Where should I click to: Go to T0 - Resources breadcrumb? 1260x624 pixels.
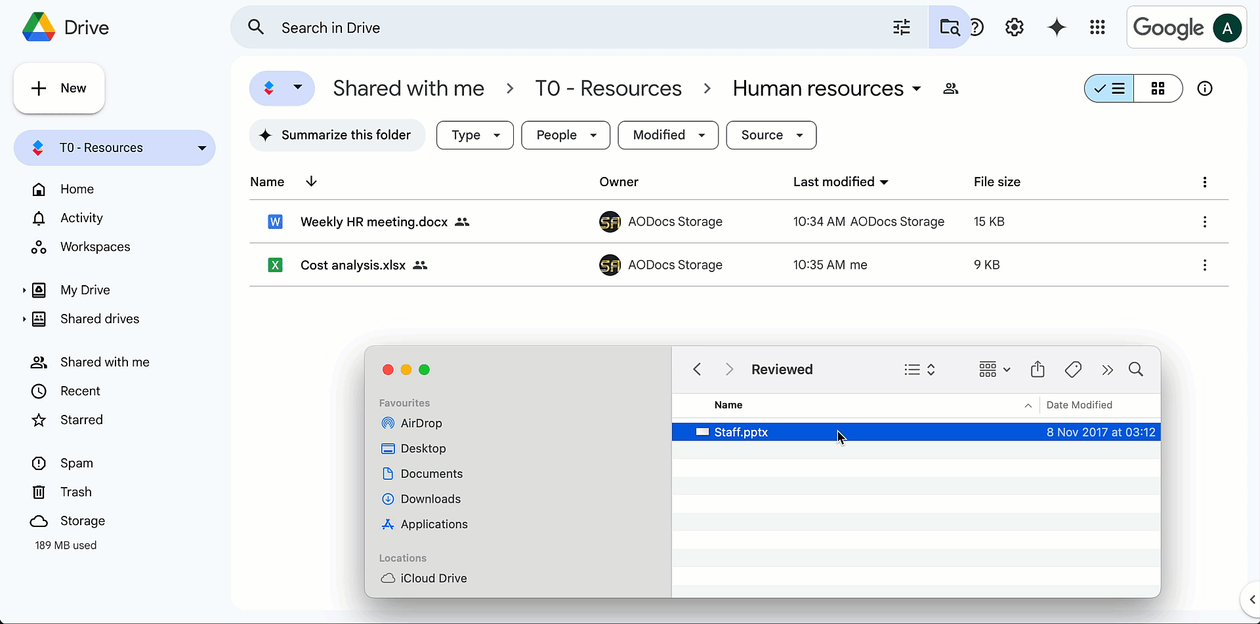pyautogui.click(x=608, y=88)
